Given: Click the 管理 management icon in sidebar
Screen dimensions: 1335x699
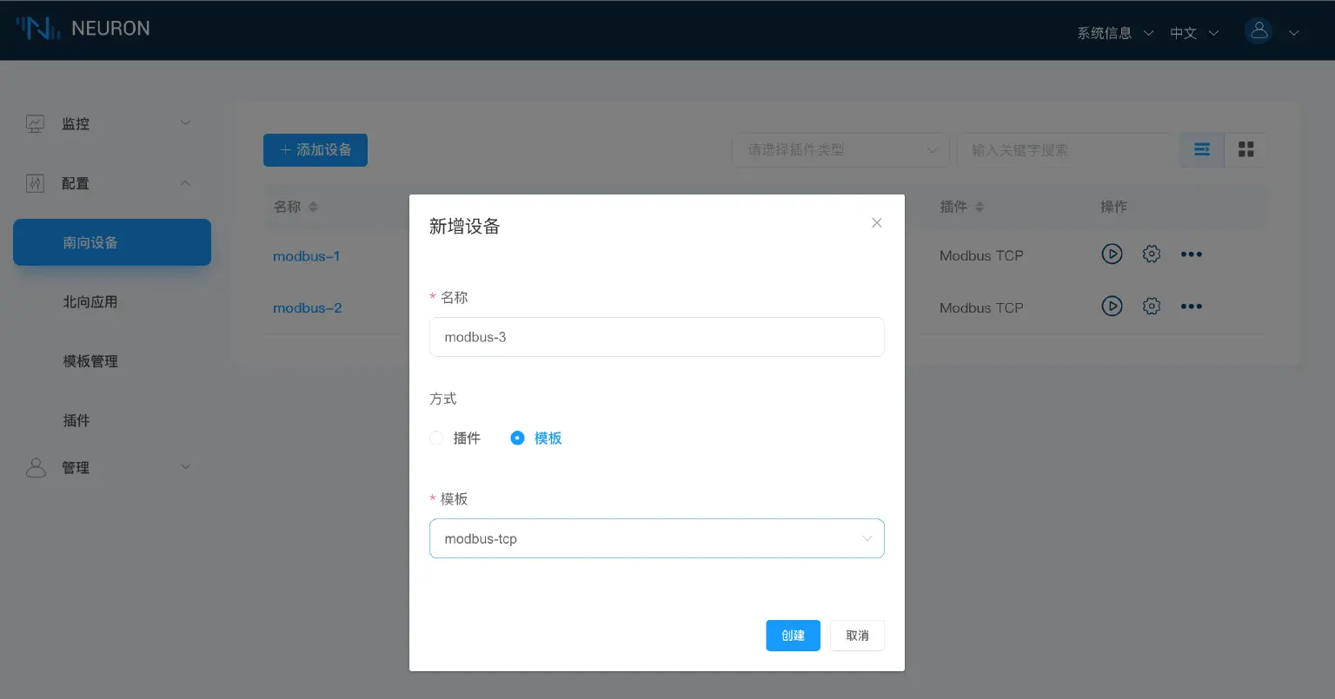Looking at the screenshot, I should (x=36, y=467).
